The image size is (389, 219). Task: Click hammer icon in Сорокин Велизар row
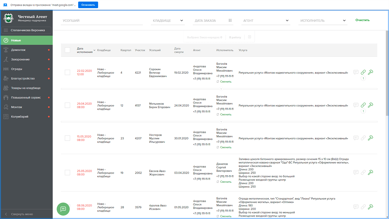[370, 72]
